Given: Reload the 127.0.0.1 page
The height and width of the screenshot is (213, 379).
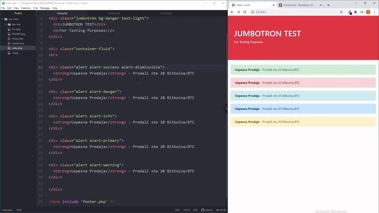Looking at the screenshot, I should (x=245, y=12).
